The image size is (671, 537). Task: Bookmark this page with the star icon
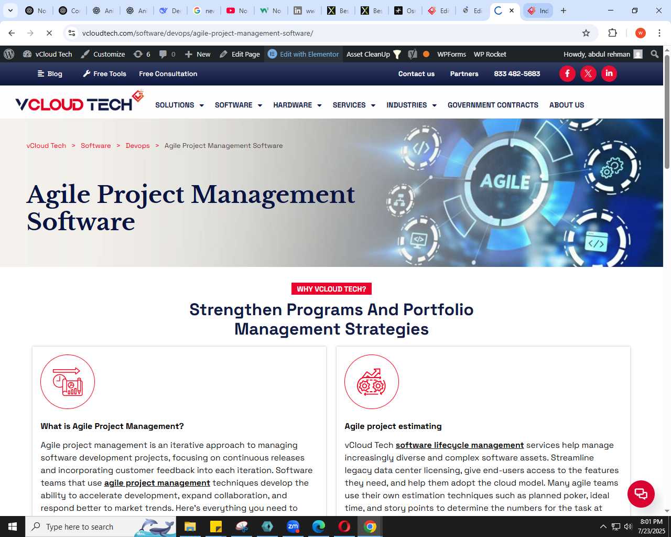(586, 33)
